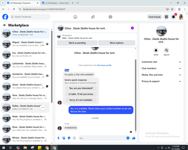Open the tab search dropdown arrow
Screen dimensions: 188x150
tap(3, 3)
